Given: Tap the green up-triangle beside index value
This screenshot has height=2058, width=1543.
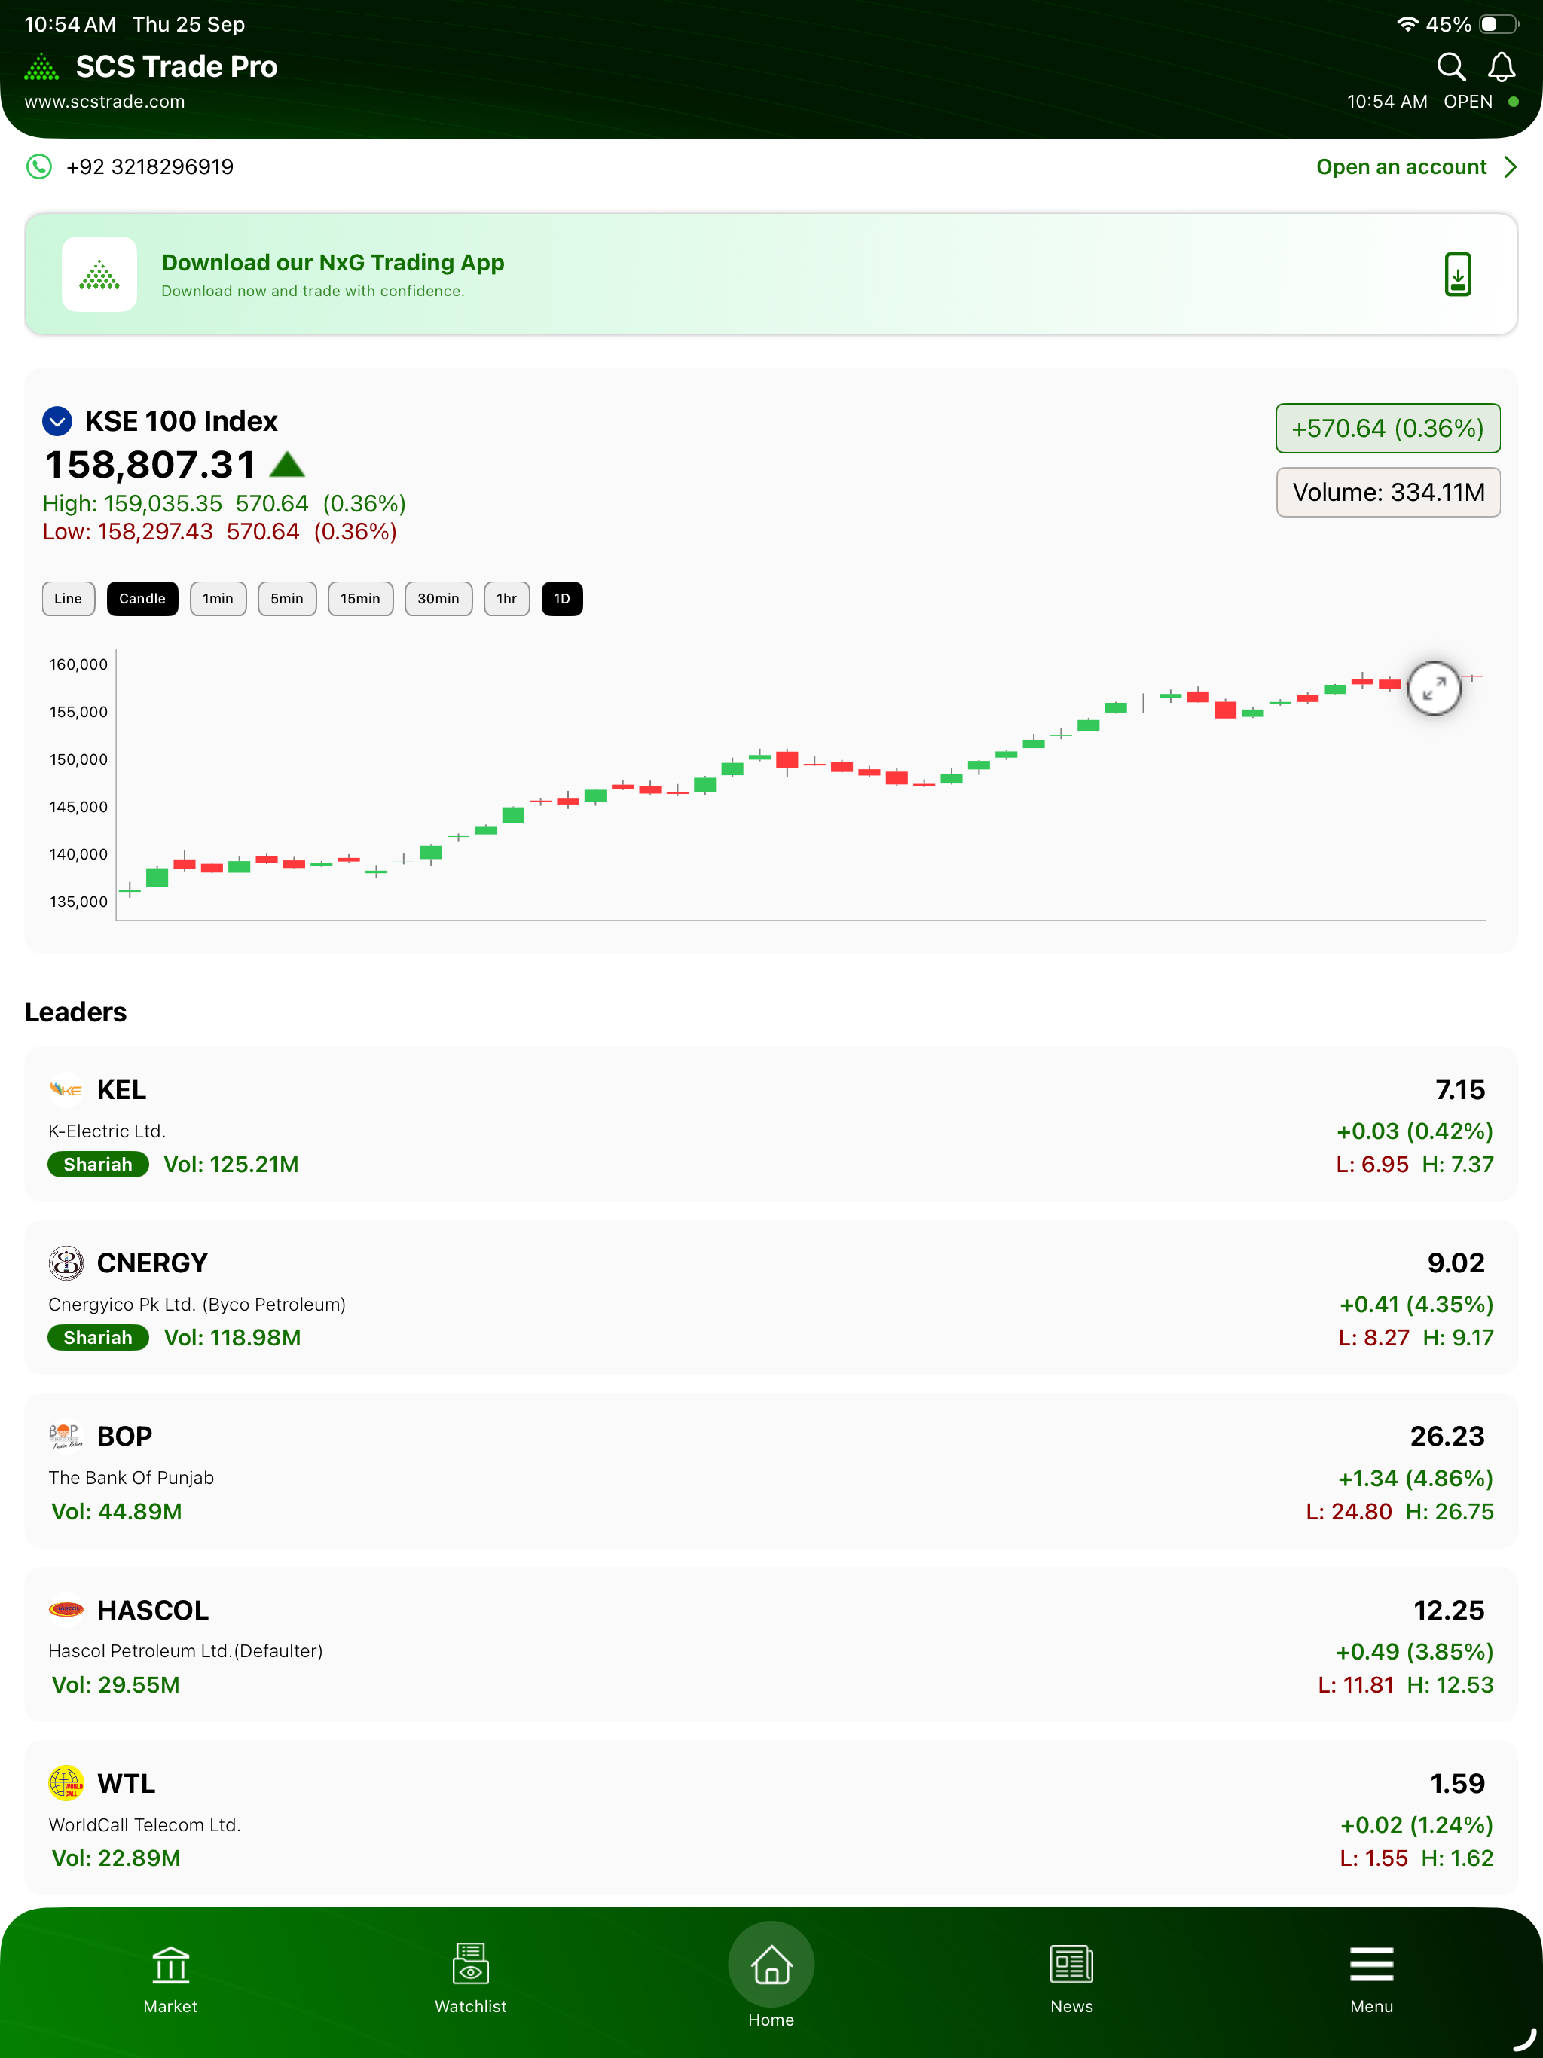Looking at the screenshot, I should tap(286, 464).
